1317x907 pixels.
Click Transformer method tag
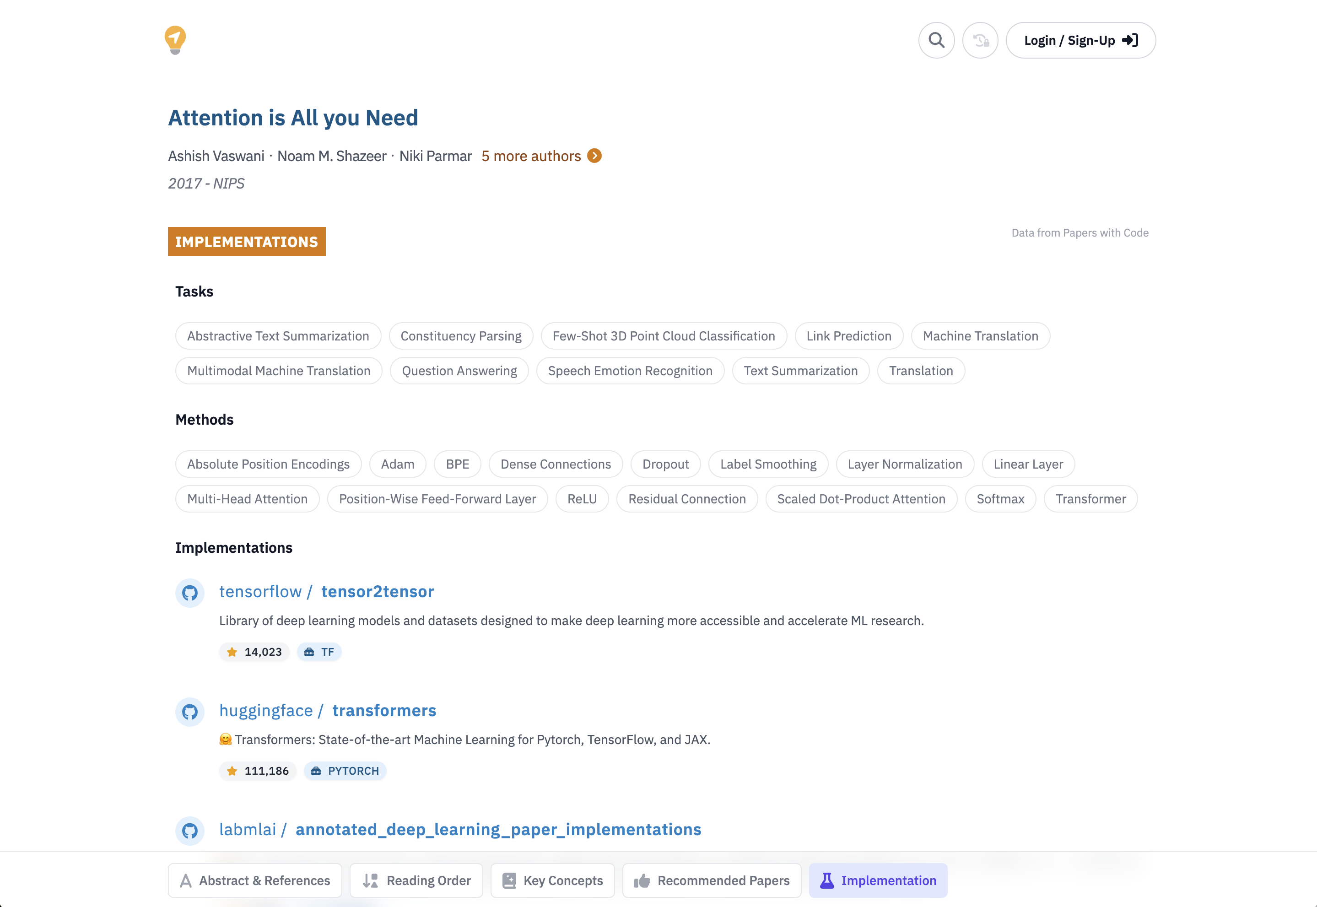tap(1091, 499)
